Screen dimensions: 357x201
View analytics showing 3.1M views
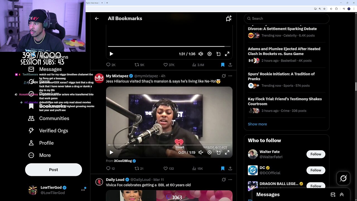tap(198, 65)
